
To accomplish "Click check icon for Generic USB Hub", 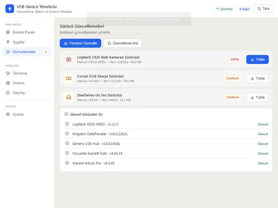I will coord(67,143).
